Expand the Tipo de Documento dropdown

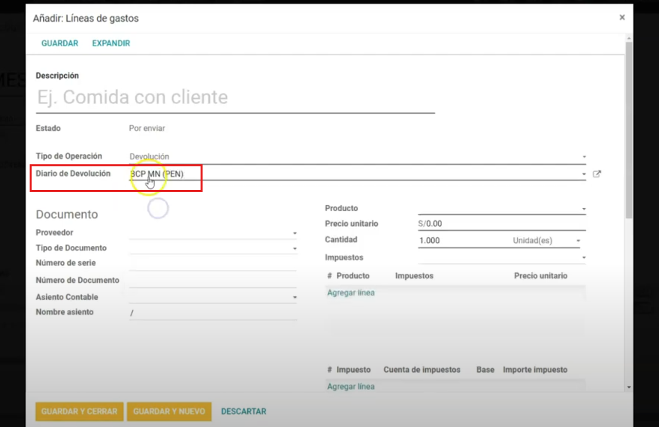point(294,248)
